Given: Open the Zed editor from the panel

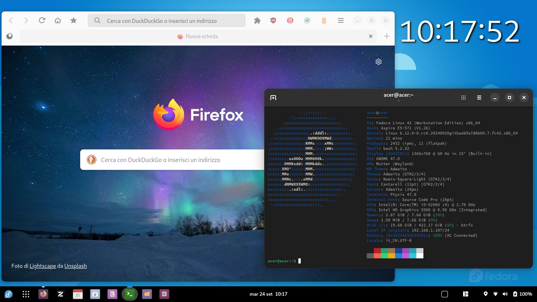Looking at the screenshot, I should [x=61, y=294].
